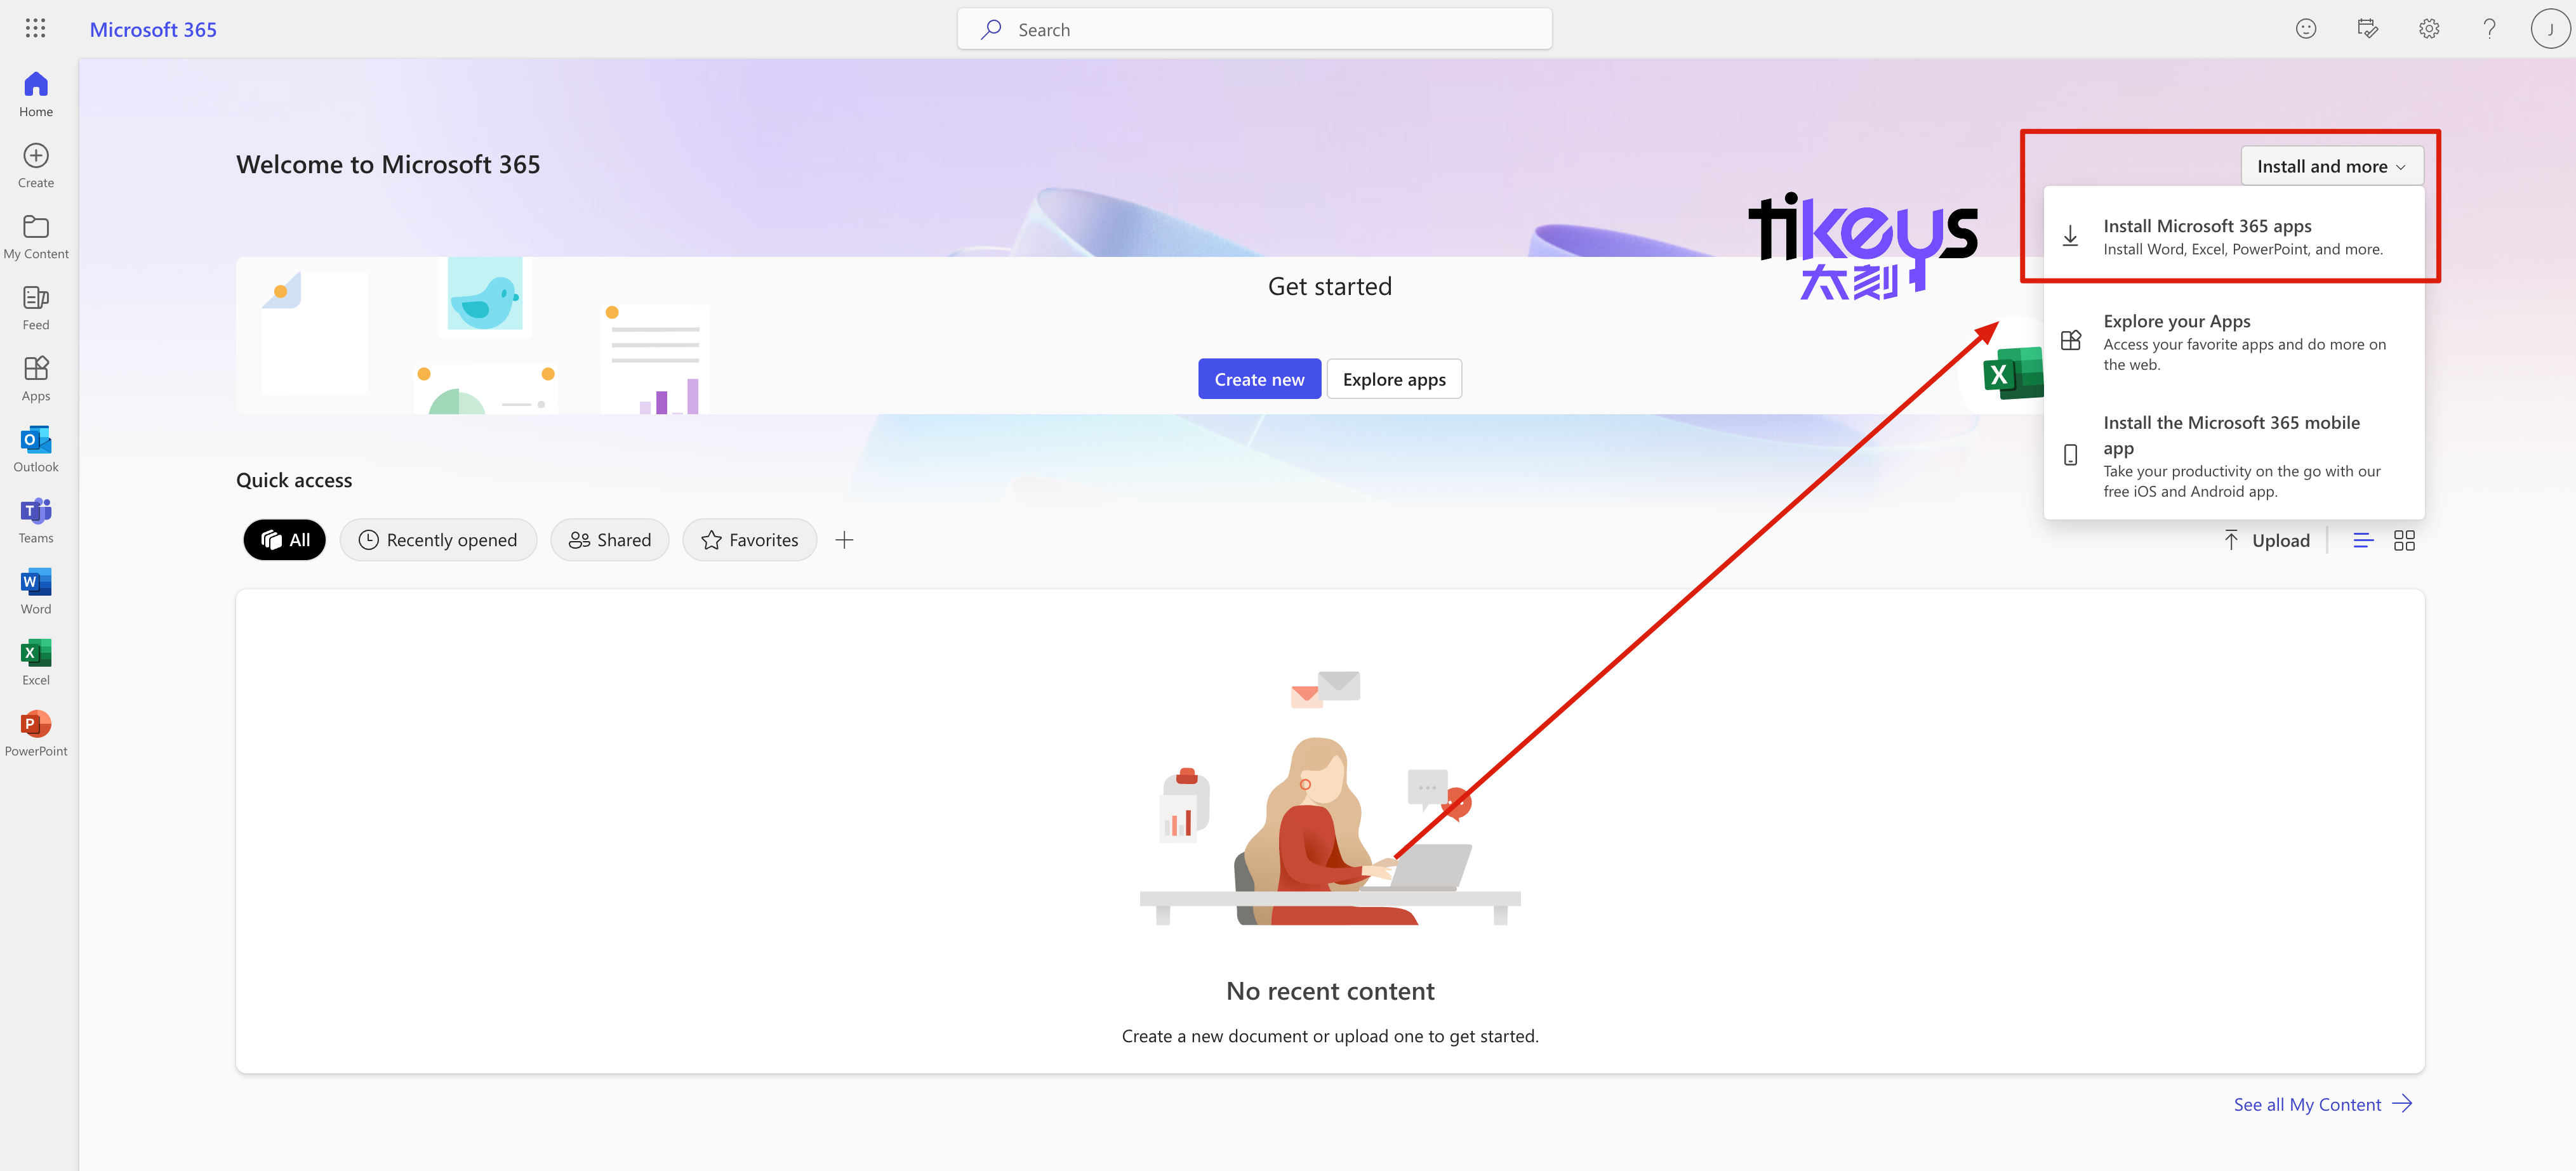Screen dimensions: 2576x1171
Task: Collapse the Install and more dropdown
Action: click(x=2332, y=167)
